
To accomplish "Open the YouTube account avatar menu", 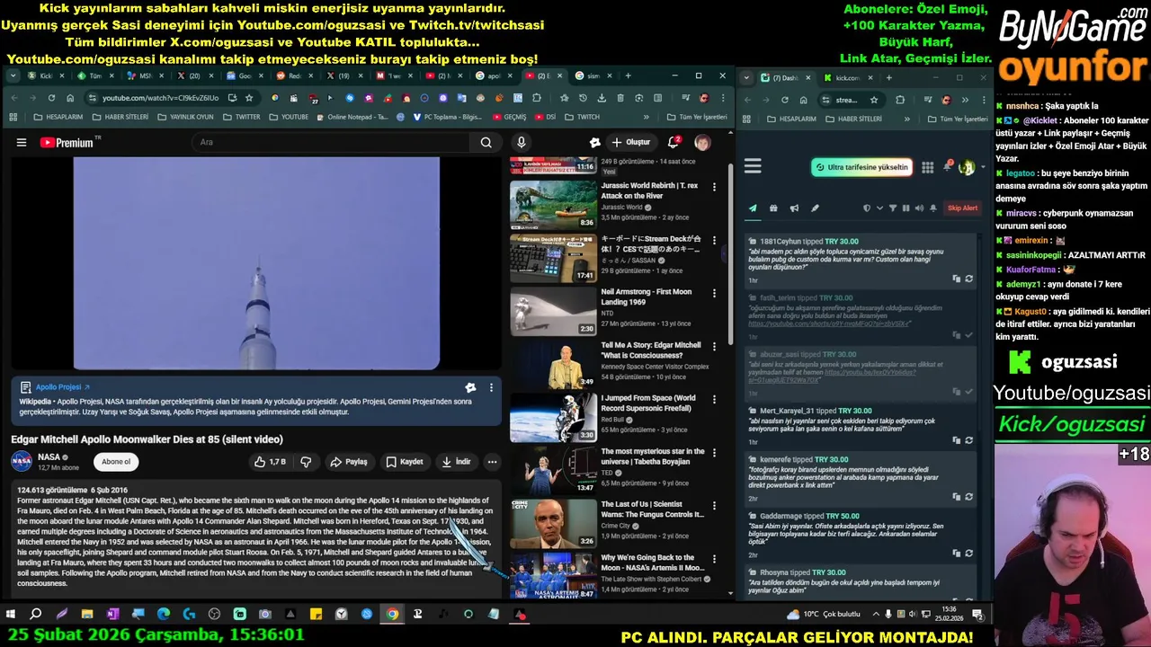I will 702,142.
